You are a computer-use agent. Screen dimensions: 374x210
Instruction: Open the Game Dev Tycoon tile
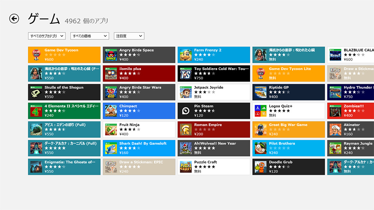click(x=64, y=55)
